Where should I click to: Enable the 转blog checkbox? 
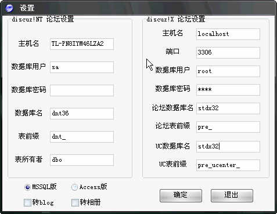click(x=27, y=202)
